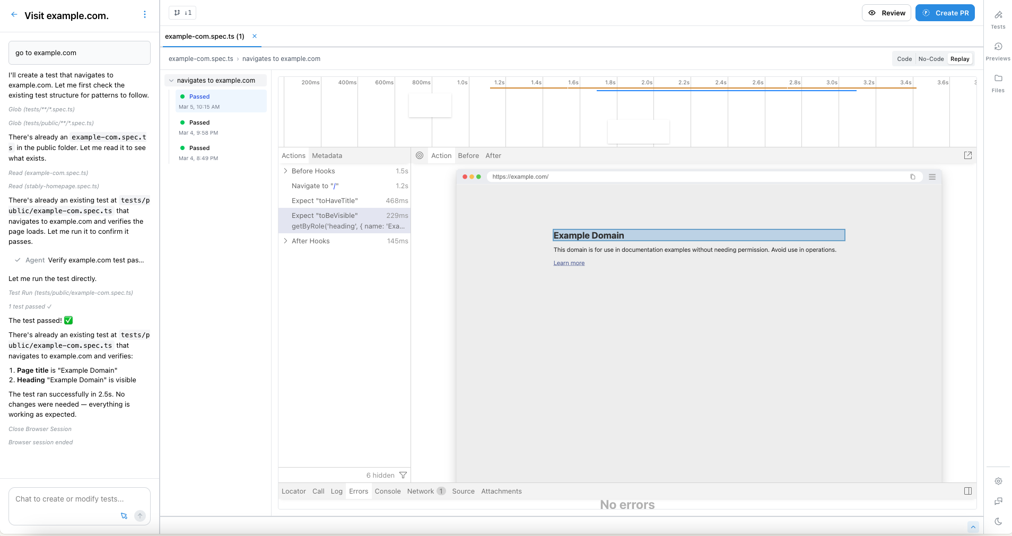The image size is (1012, 536).
Task: Switch view to Code mode
Action: 904,59
